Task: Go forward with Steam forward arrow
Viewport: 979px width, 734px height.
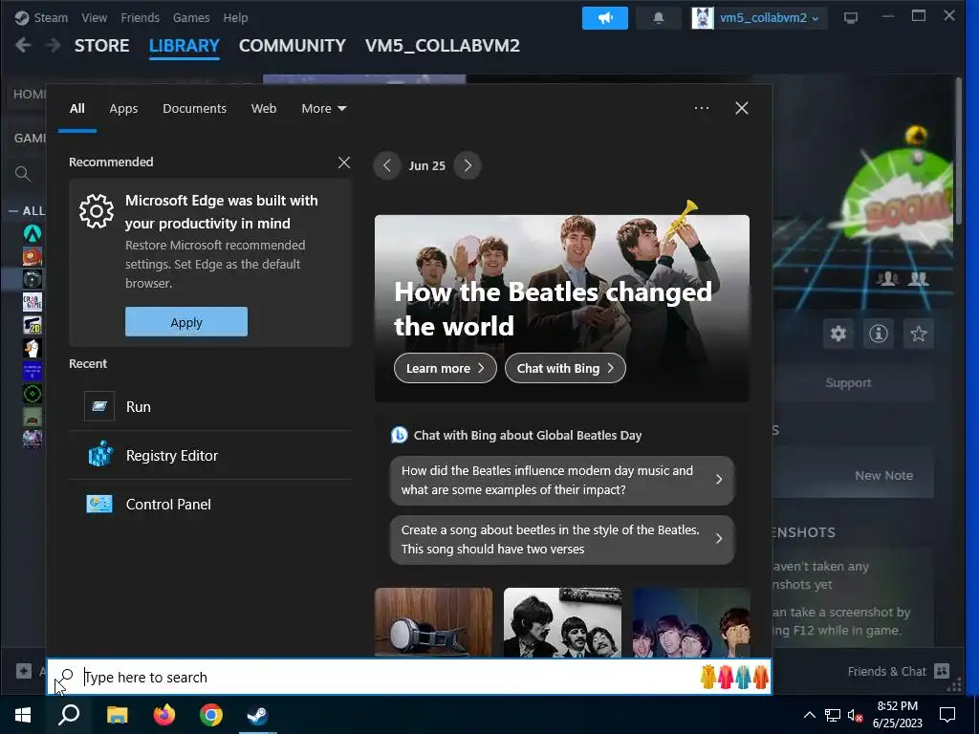Action: coord(54,46)
